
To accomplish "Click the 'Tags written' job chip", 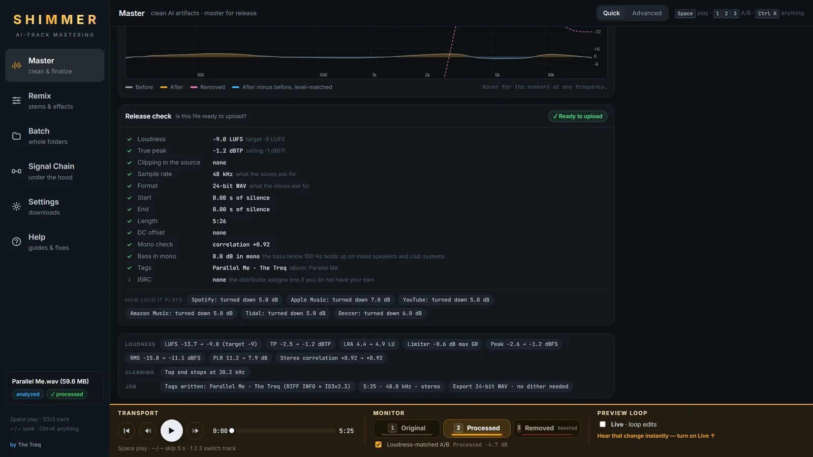I will (x=258, y=386).
